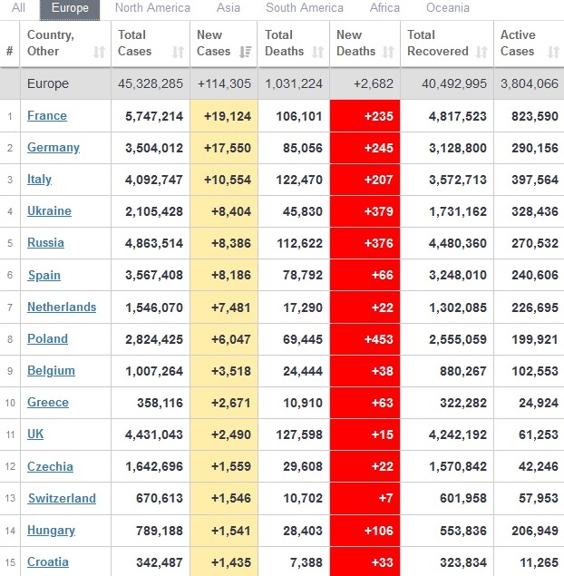Sort by Total Recovered arrows icon
564x576 pixels.
[481, 52]
